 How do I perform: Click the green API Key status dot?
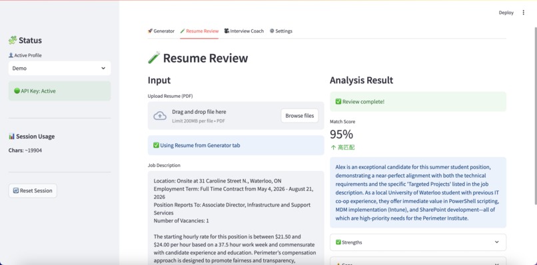tap(17, 91)
